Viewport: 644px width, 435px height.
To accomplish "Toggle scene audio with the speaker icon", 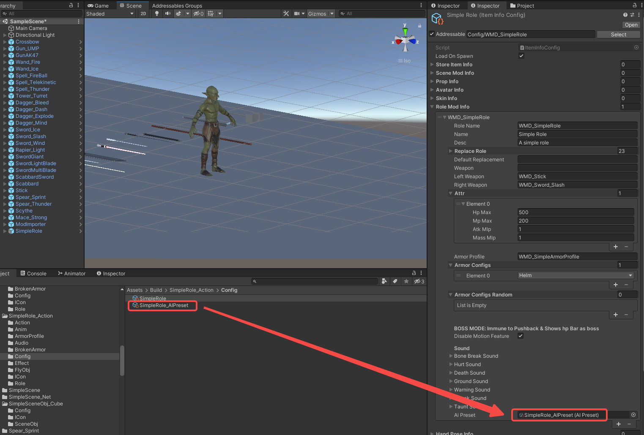I will (167, 14).
